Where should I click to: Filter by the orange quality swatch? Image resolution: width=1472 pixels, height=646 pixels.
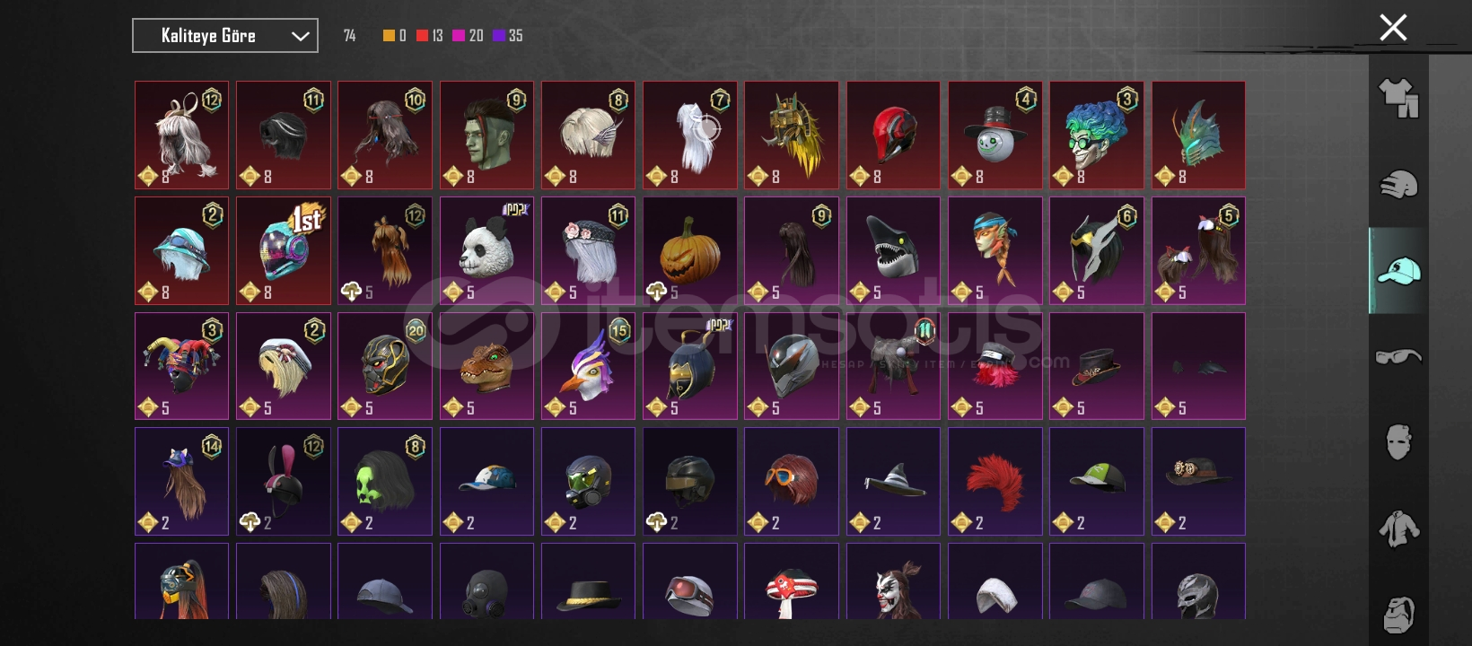point(389,36)
